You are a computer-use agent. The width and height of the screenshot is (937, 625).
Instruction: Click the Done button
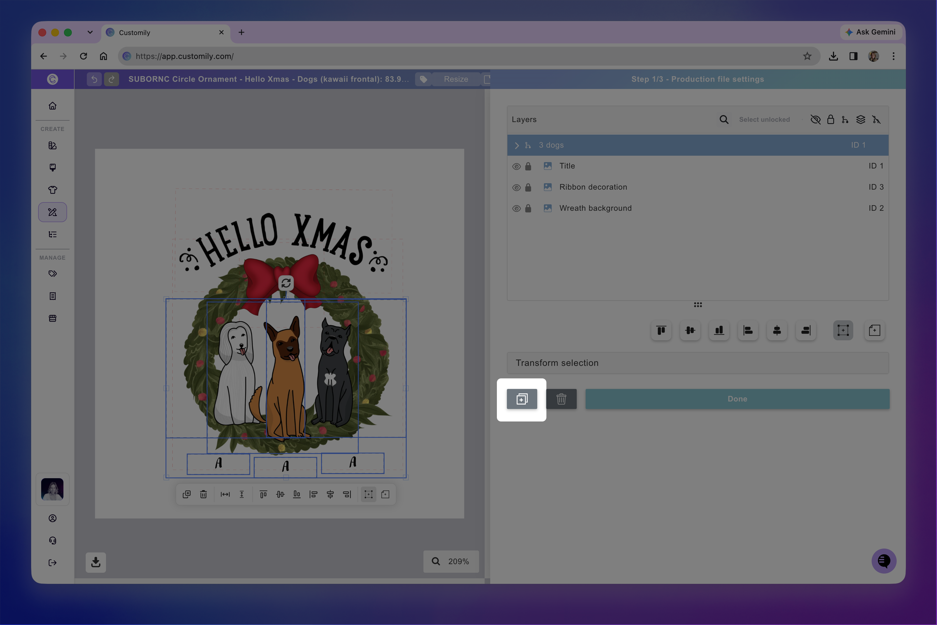point(737,399)
